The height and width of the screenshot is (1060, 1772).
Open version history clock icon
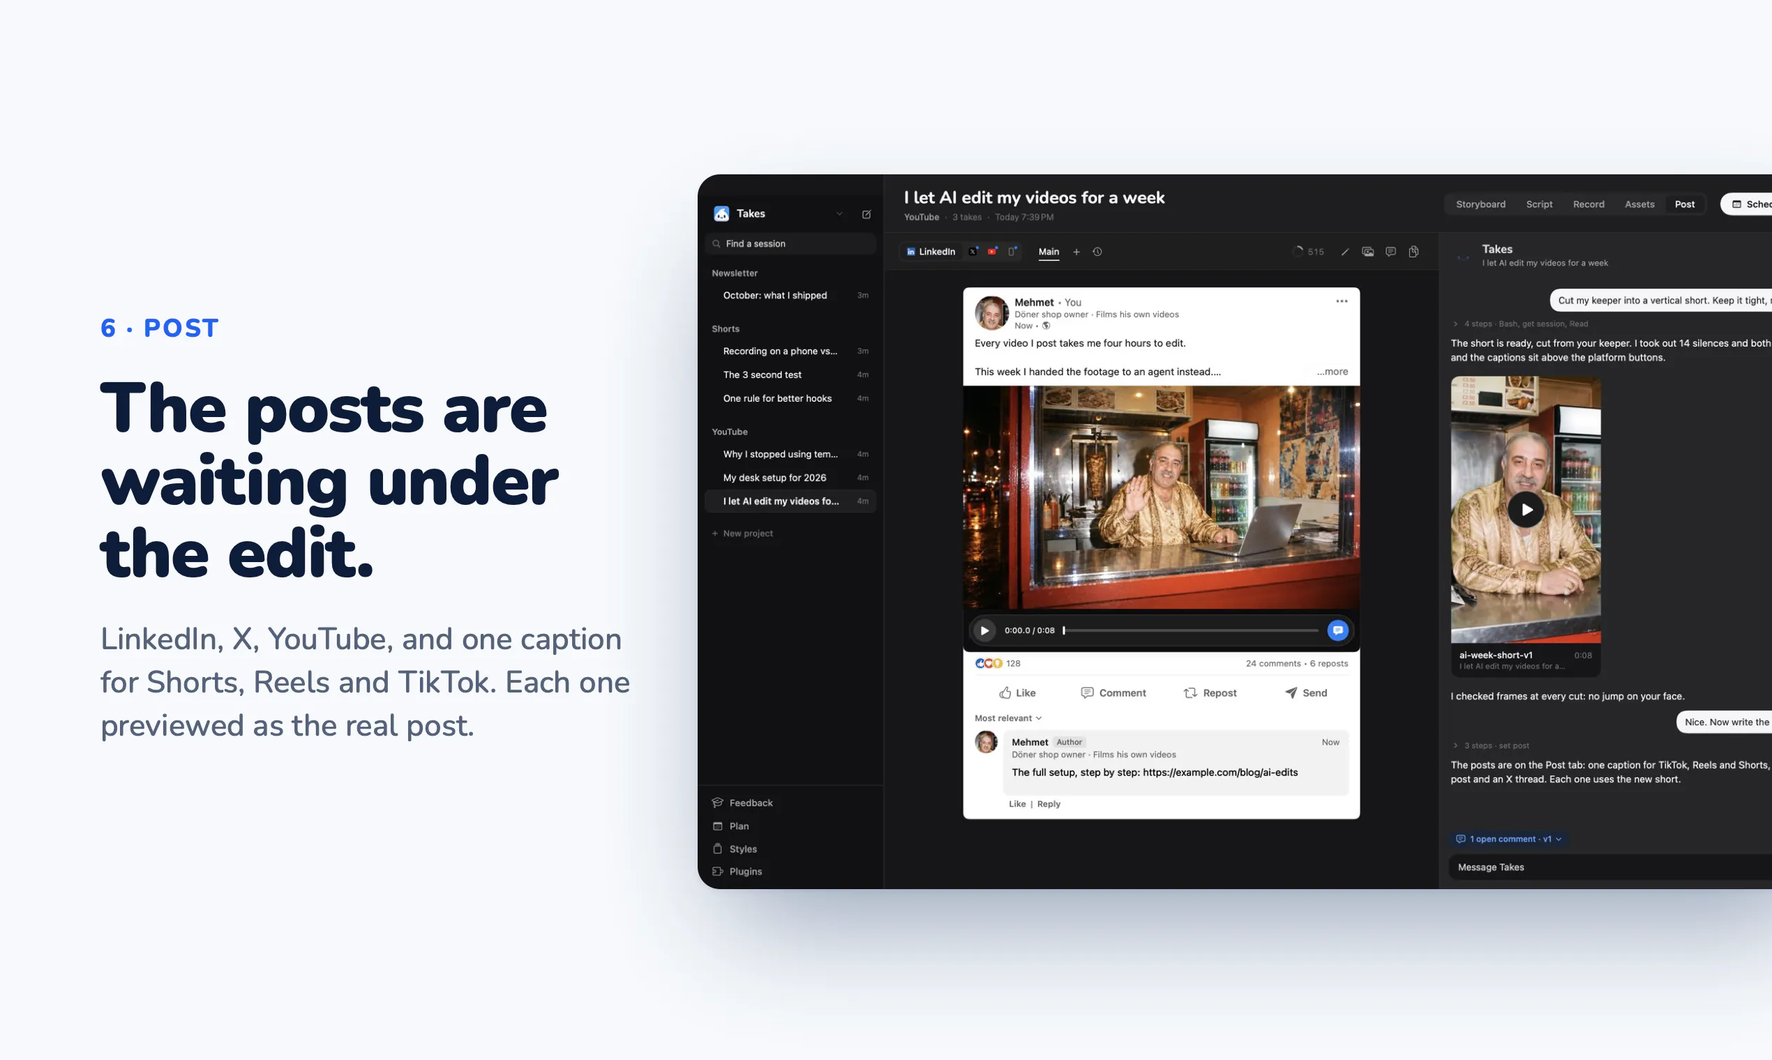[x=1097, y=252]
